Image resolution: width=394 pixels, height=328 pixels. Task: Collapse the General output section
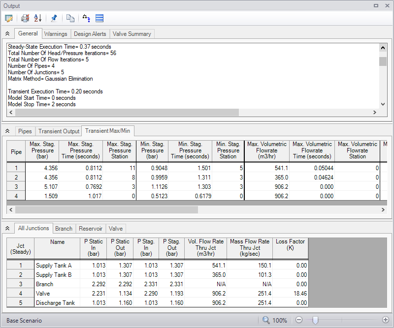(x=7, y=34)
